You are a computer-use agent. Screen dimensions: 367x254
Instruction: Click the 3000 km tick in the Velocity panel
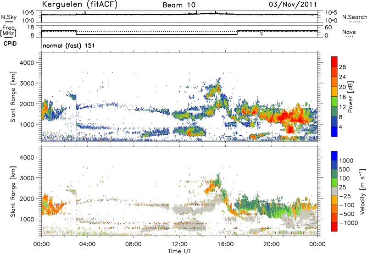[x=27, y=178]
